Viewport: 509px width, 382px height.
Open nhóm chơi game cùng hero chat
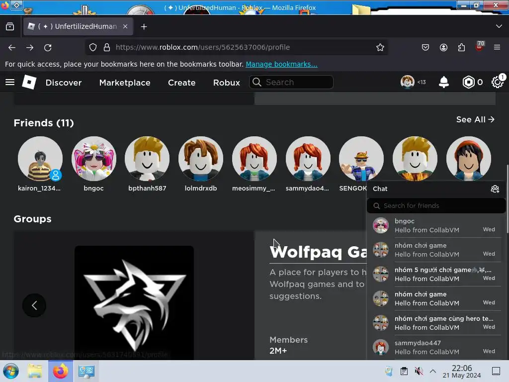pos(436,323)
